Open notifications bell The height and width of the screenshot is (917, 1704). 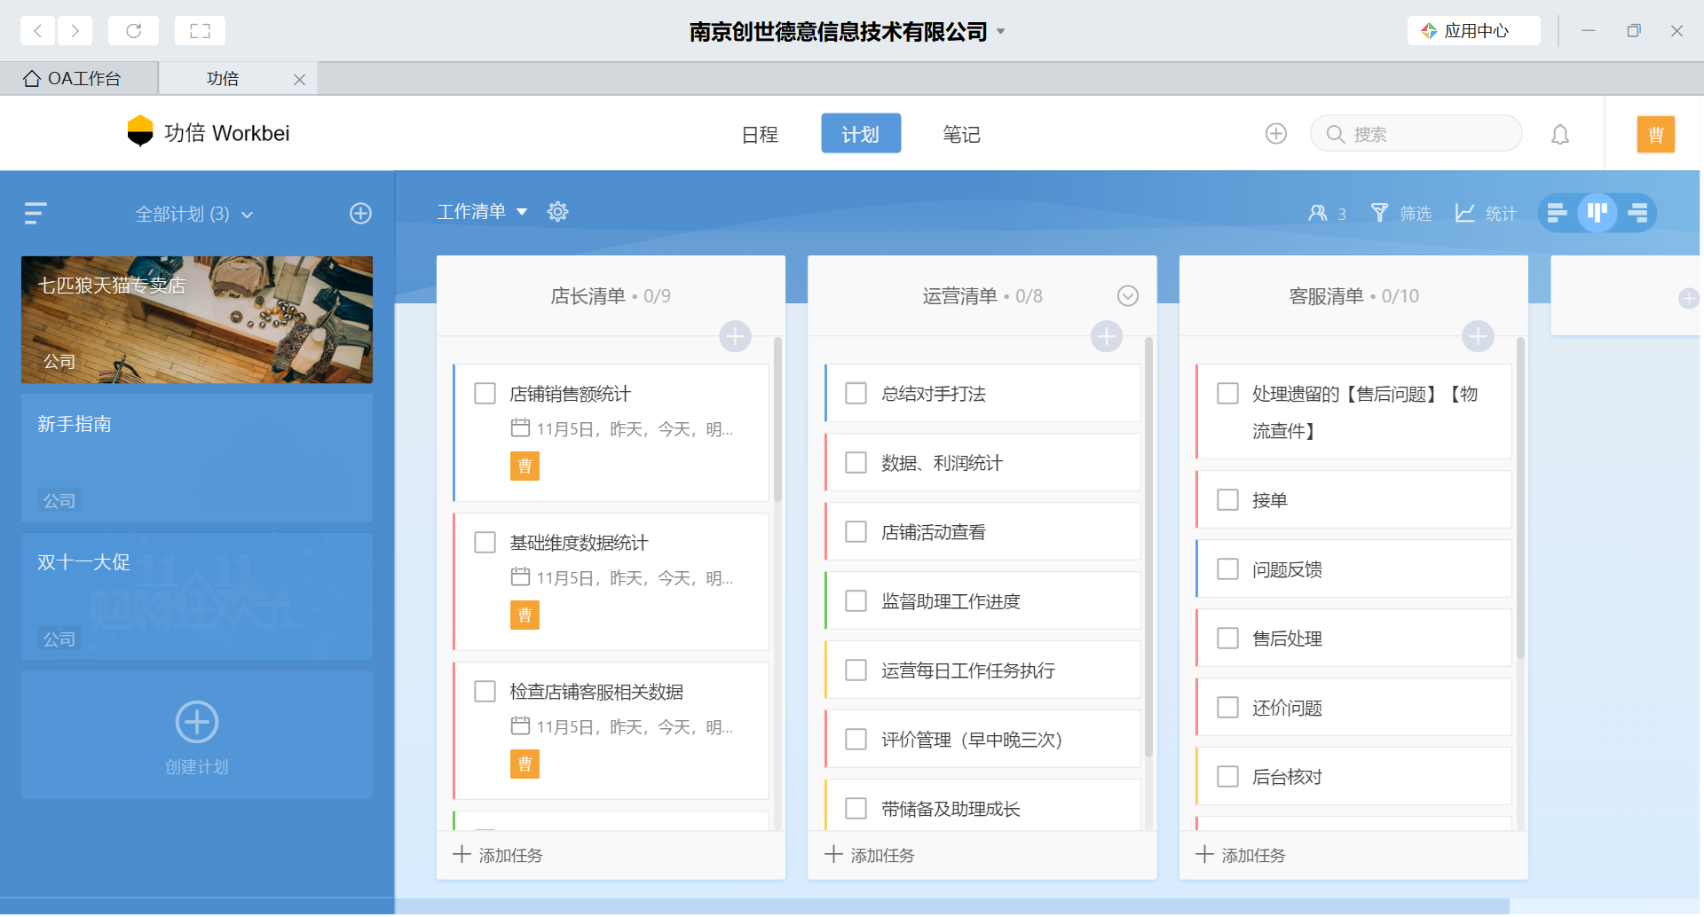point(1560,134)
